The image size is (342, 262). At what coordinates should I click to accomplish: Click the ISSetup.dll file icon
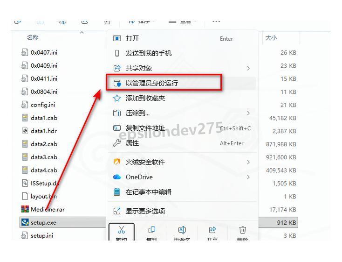[x=25, y=183]
